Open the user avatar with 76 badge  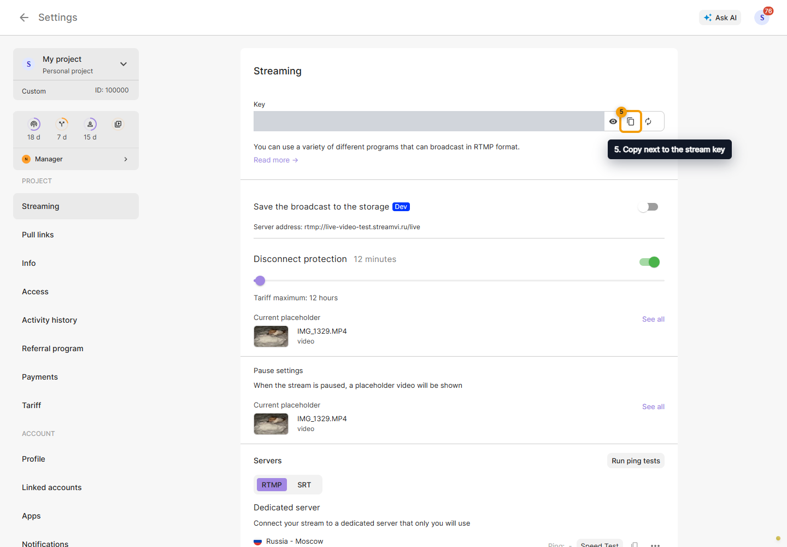coord(762,18)
